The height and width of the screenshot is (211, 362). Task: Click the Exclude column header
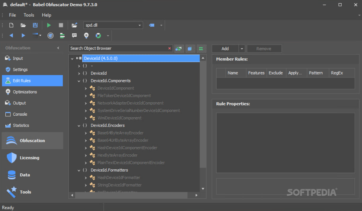tap(276, 73)
